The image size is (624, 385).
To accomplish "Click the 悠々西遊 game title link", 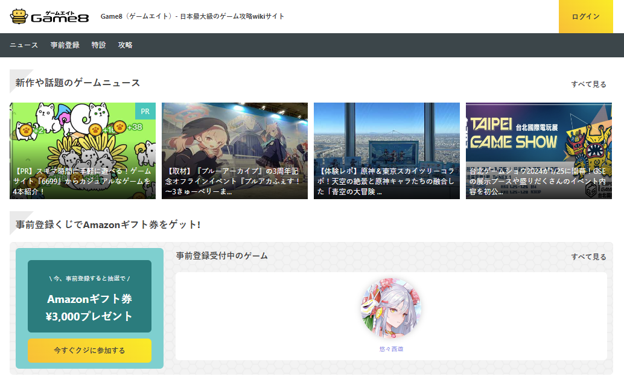I will [x=391, y=349].
